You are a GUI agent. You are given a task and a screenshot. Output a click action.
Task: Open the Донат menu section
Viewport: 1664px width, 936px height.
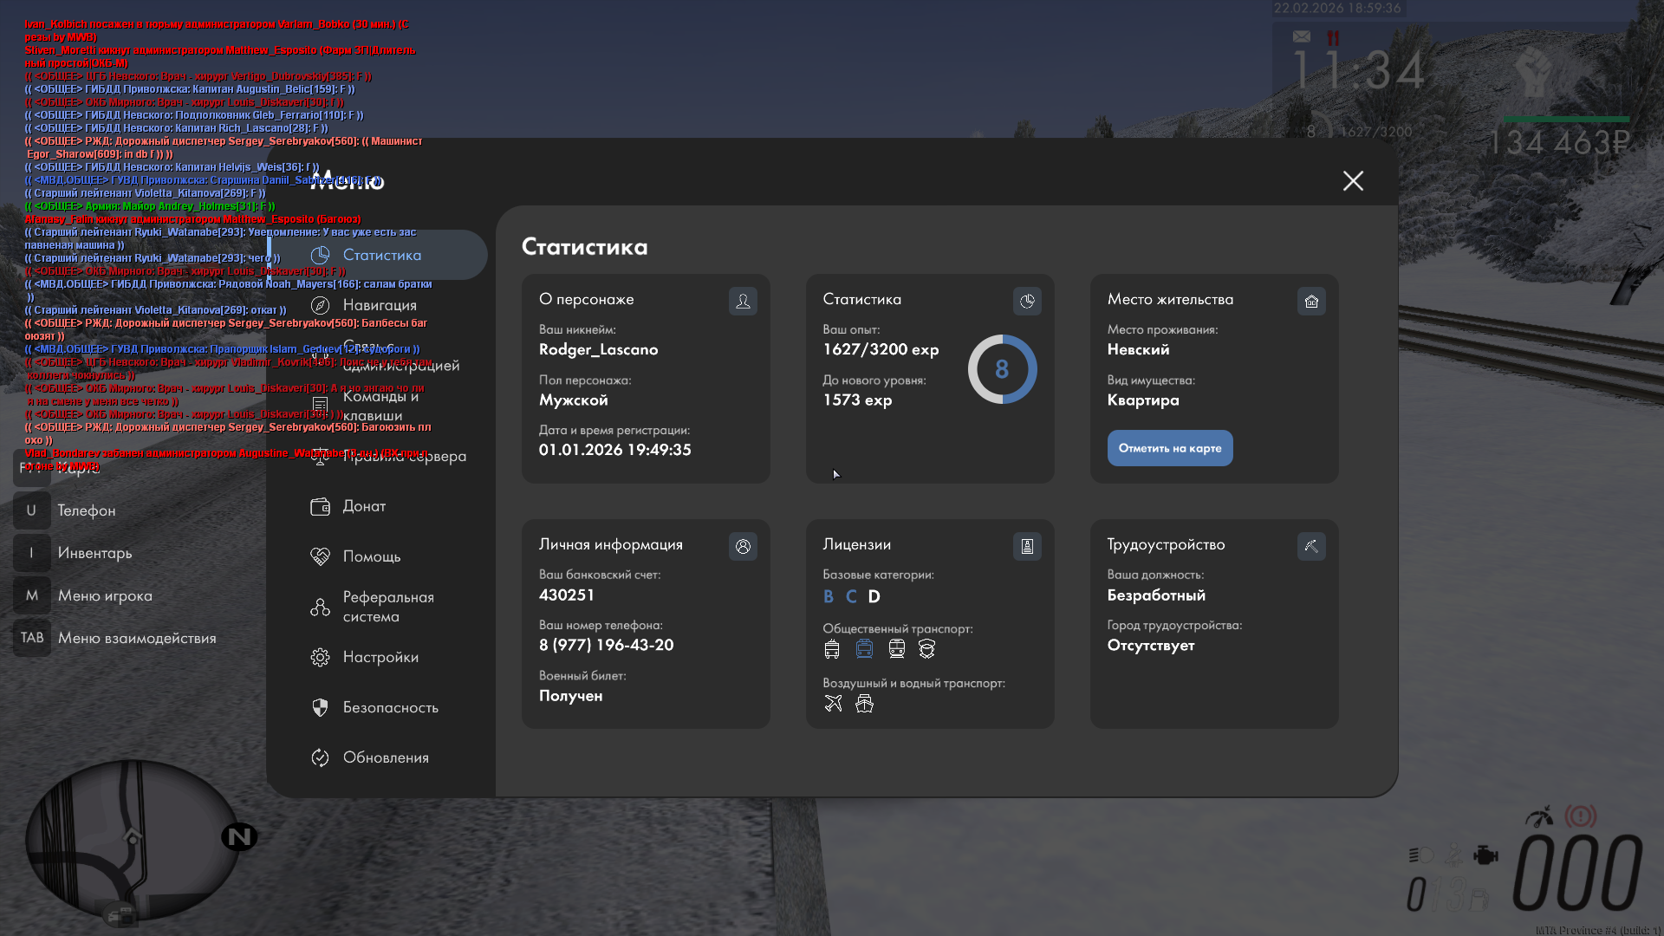[364, 506]
